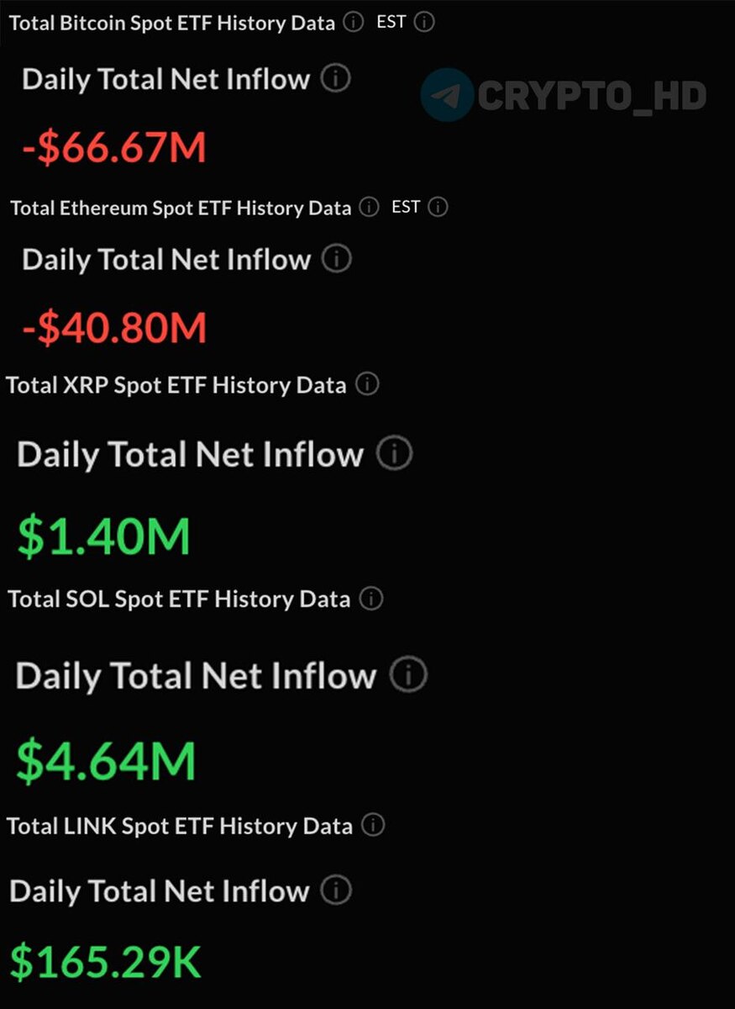This screenshot has height=1009, width=735.
Task: Click the $165.29K LINK inflow value
Action: [x=106, y=962]
